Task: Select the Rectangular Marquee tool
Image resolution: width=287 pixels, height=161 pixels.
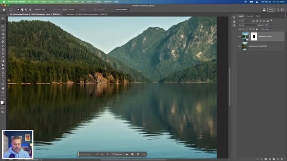Action: pyautogui.click(x=3, y=22)
